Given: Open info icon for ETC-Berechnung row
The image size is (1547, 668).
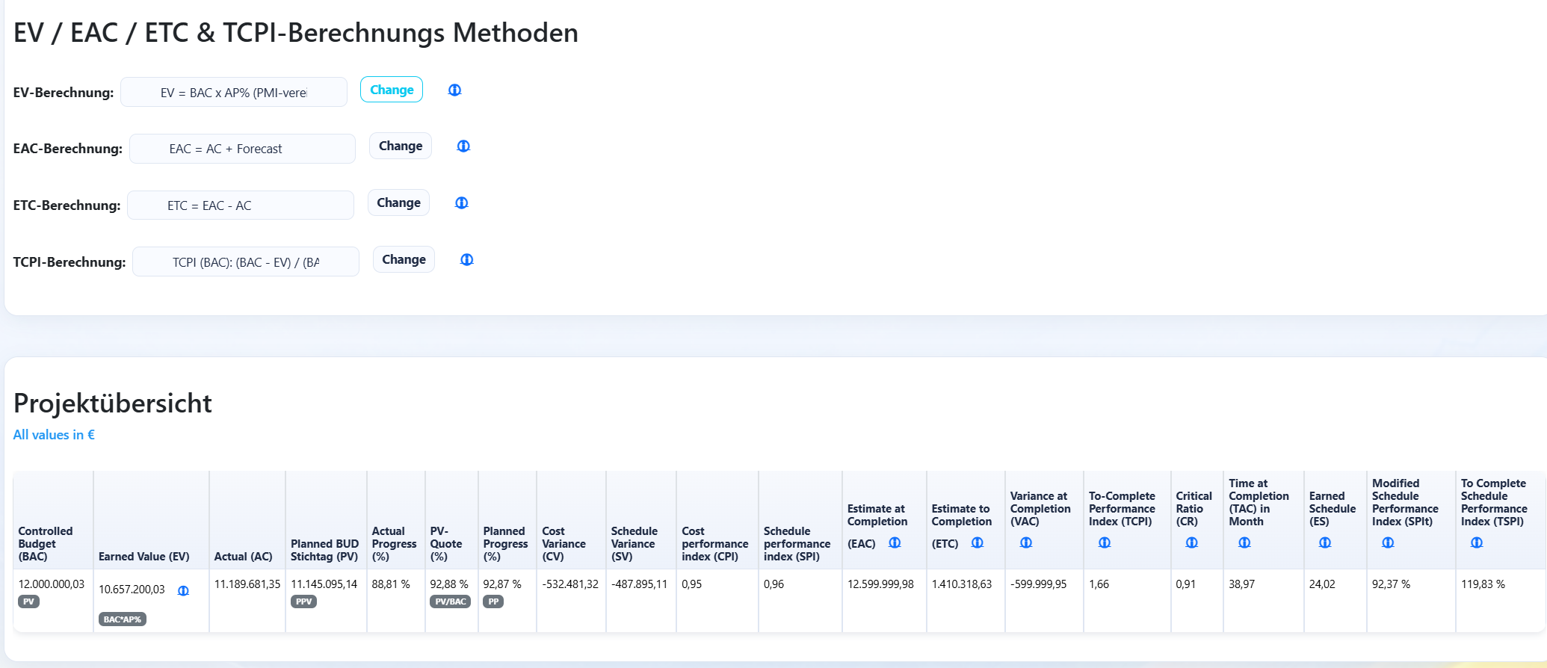Looking at the screenshot, I should [x=462, y=202].
